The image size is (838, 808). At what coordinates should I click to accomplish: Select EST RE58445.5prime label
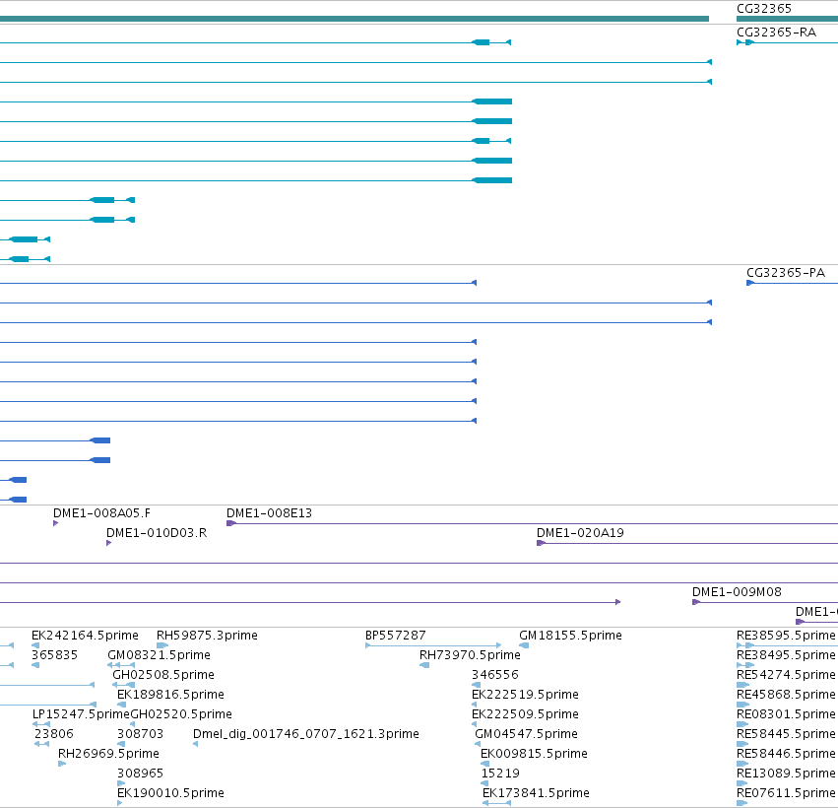(x=786, y=734)
